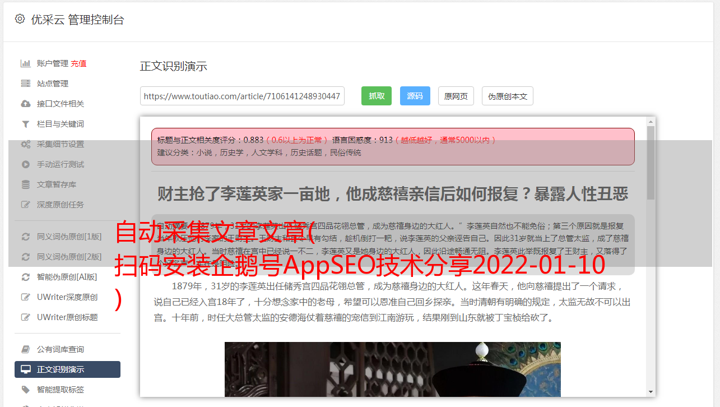720x407 pixels.
Task: Click the scrollbar up arrow in preview
Action: (651, 121)
